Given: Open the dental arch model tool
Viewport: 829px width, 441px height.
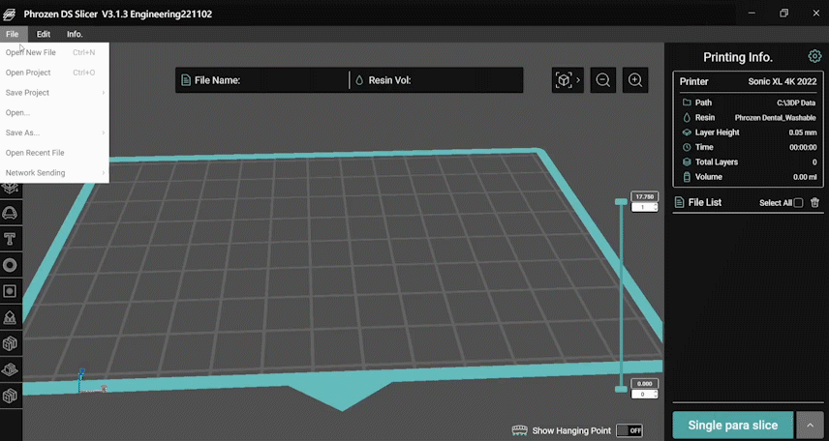Looking at the screenshot, I should pos(10,214).
